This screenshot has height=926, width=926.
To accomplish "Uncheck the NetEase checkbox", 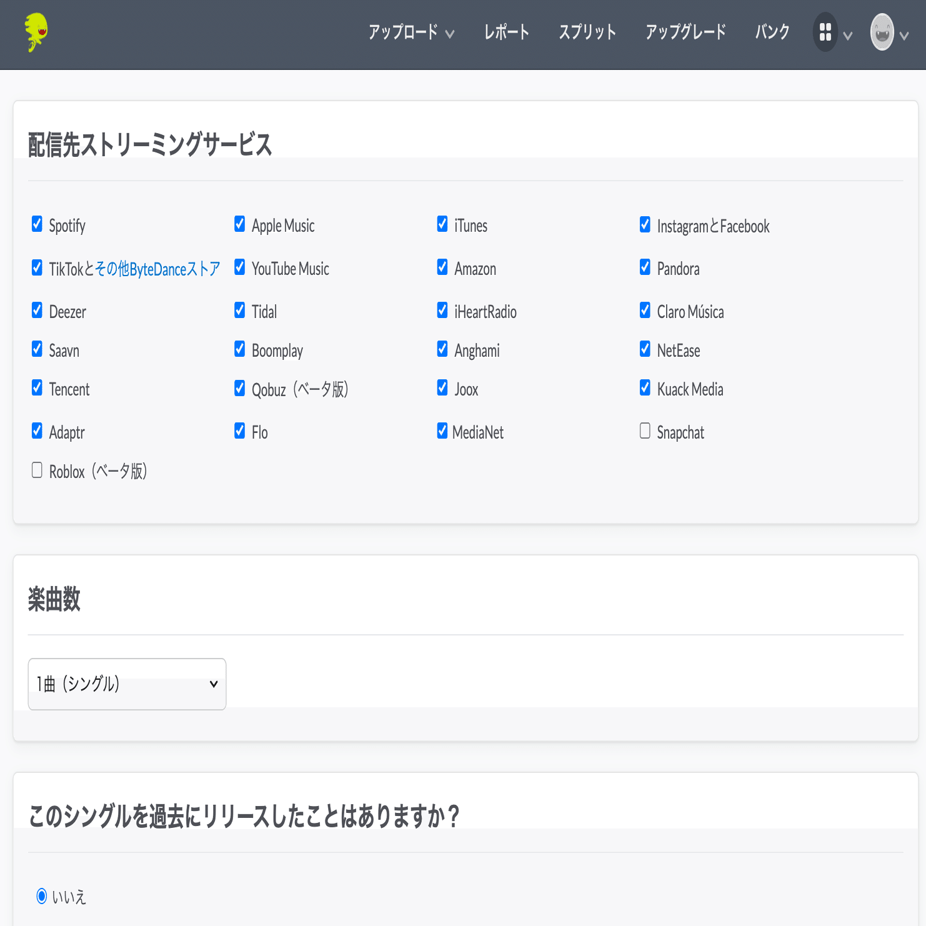I will tap(645, 349).
